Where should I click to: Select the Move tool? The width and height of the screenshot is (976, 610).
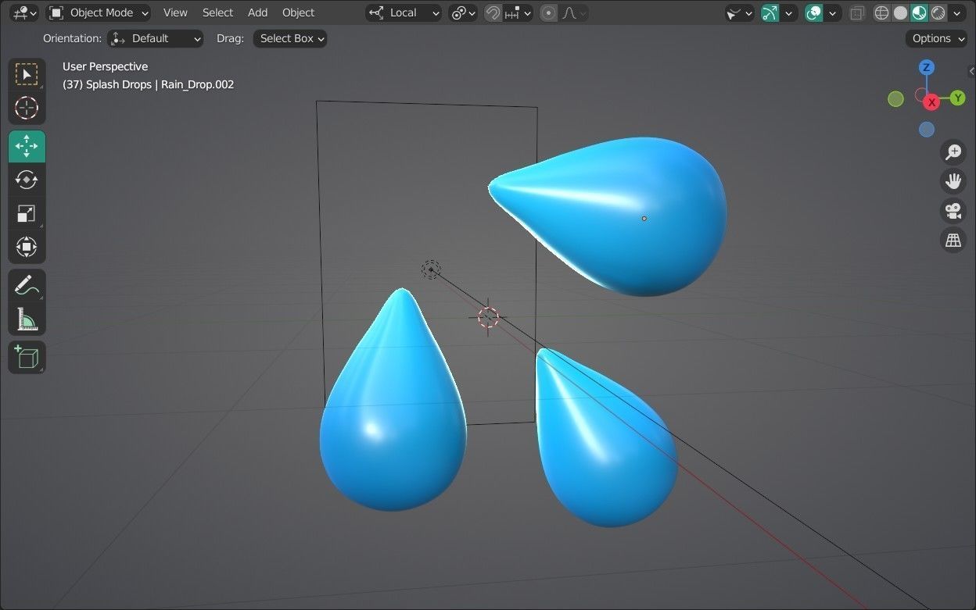(27, 147)
